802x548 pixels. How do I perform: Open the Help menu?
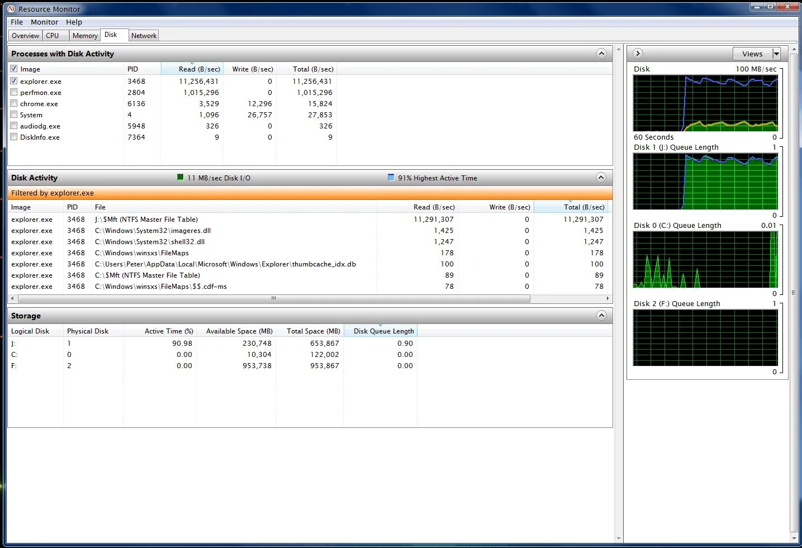tap(74, 22)
